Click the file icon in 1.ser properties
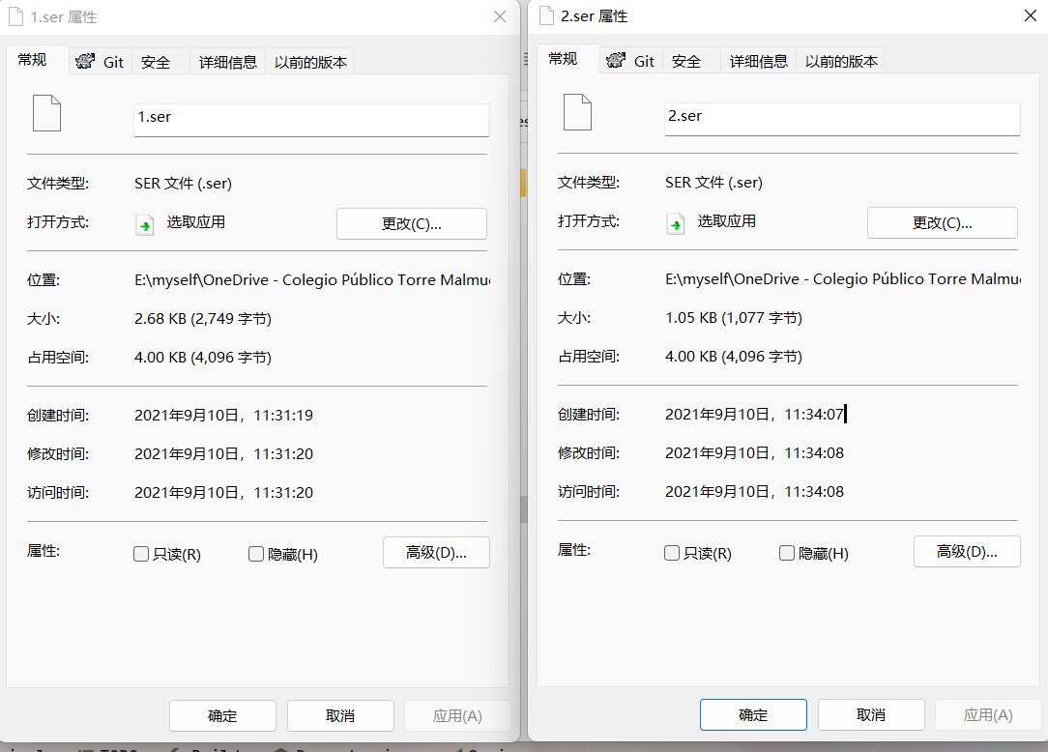The height and width of the screenshot is (752, 1048). coord(46,113)
